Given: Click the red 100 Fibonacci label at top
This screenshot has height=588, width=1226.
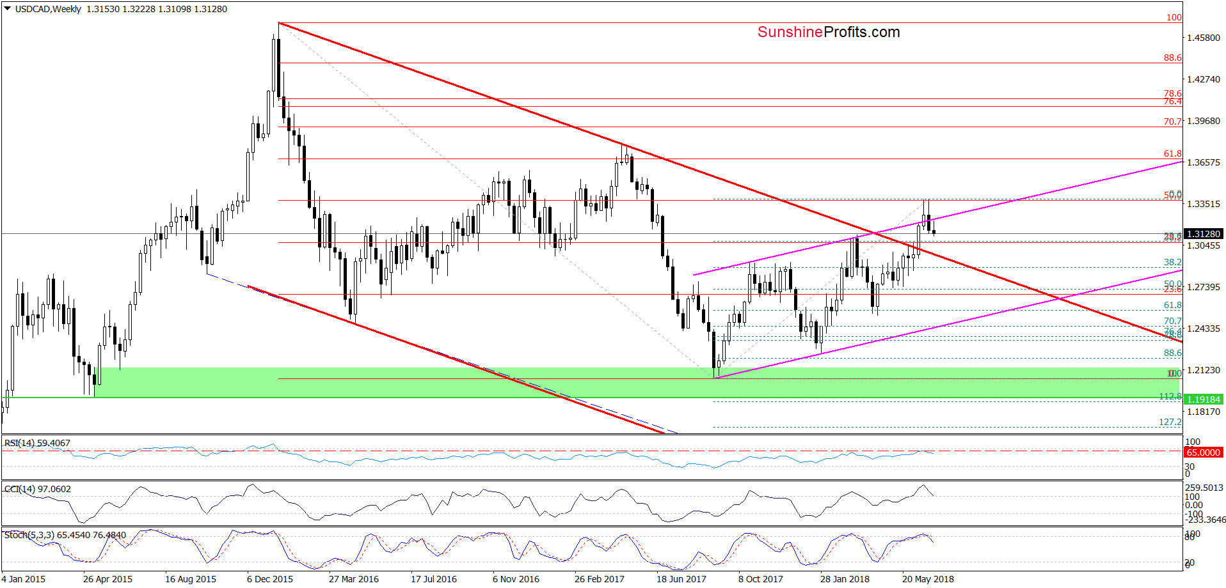Looking at the screenshot, I should point(1174,17).
